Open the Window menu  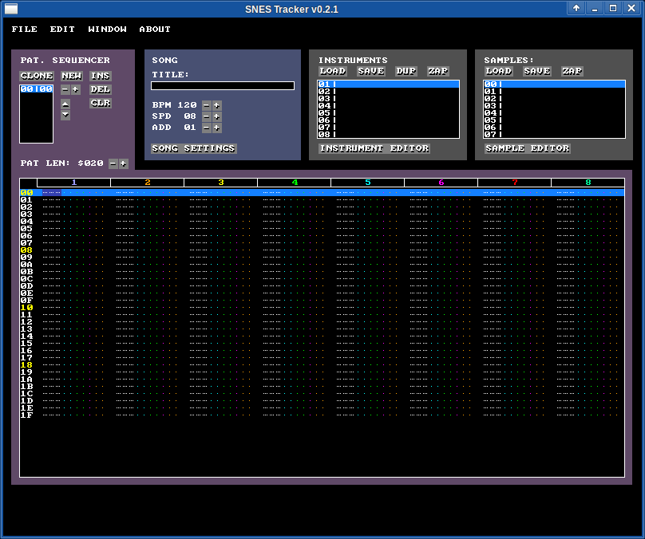coord(107,30)
